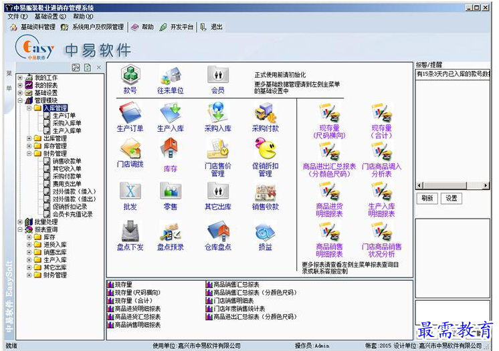
Task: Open the 帮助 menu in the menu bar
Action: (x=83, y=16)
